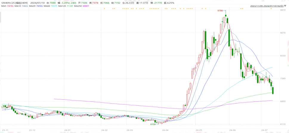
Task: Click the last green candlestick on 2024/07/10
Action: (273, 90)
